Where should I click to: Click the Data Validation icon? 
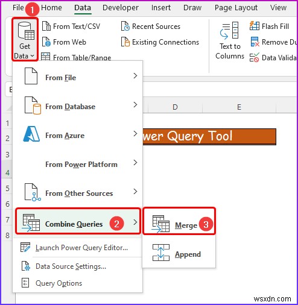255,58
